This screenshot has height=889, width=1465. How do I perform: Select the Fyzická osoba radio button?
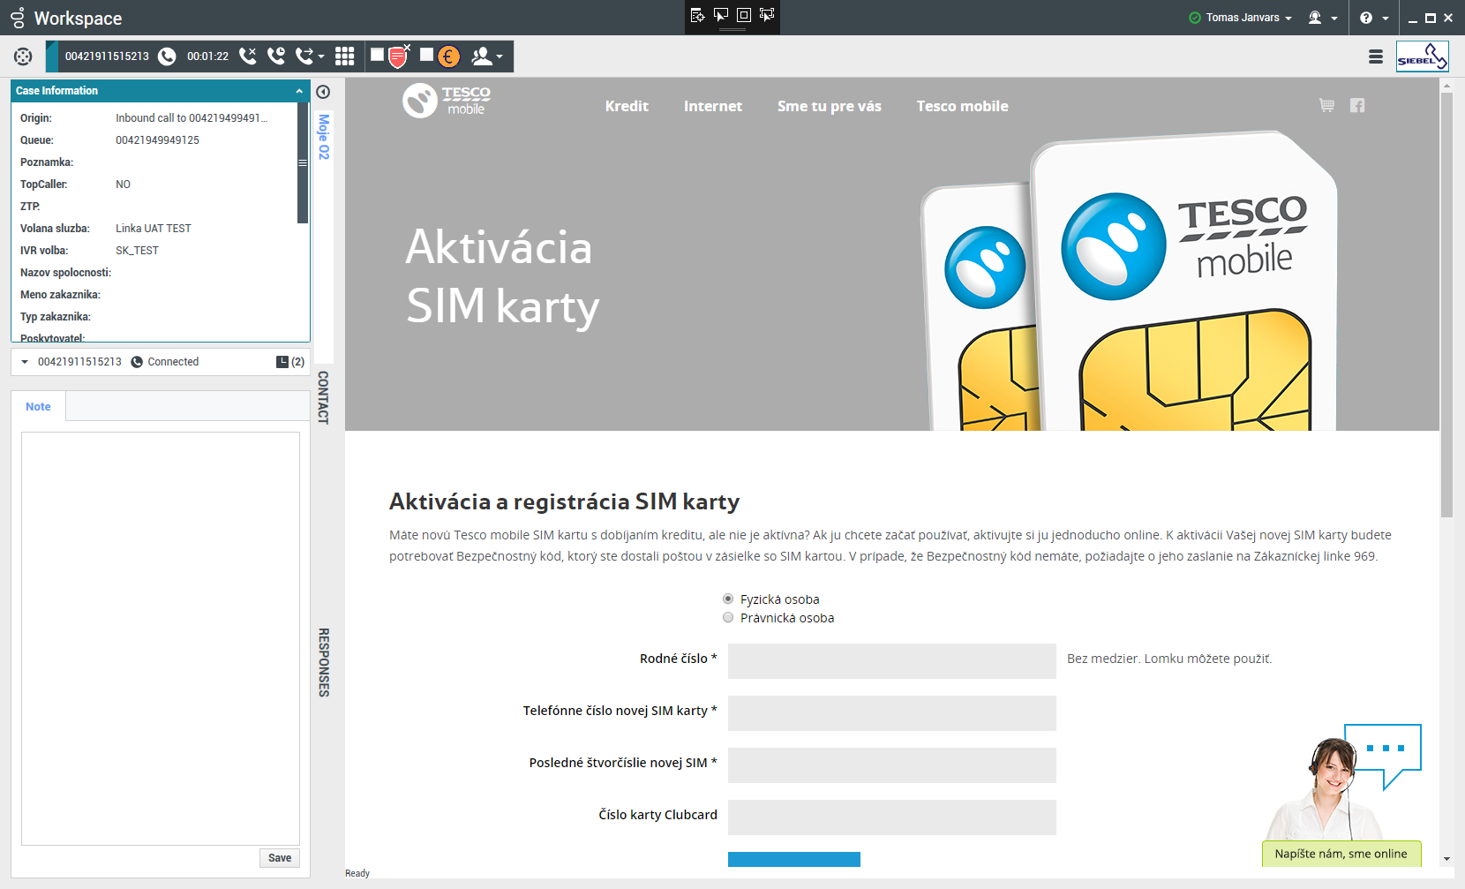click(x=728, y=599)
